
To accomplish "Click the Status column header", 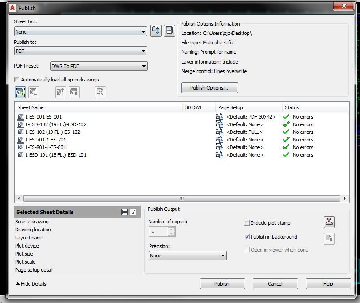I will [x=316, y=107].
